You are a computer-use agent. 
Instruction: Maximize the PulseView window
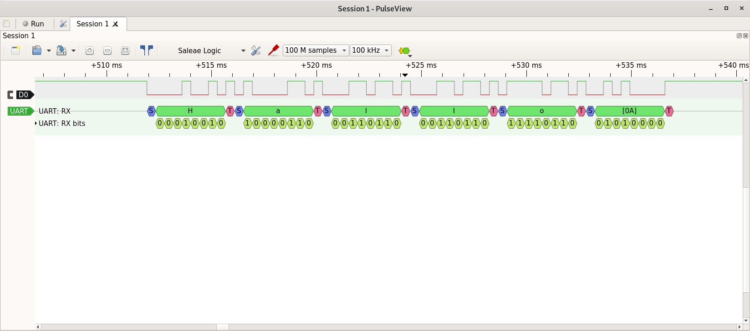tap(726, 8)
